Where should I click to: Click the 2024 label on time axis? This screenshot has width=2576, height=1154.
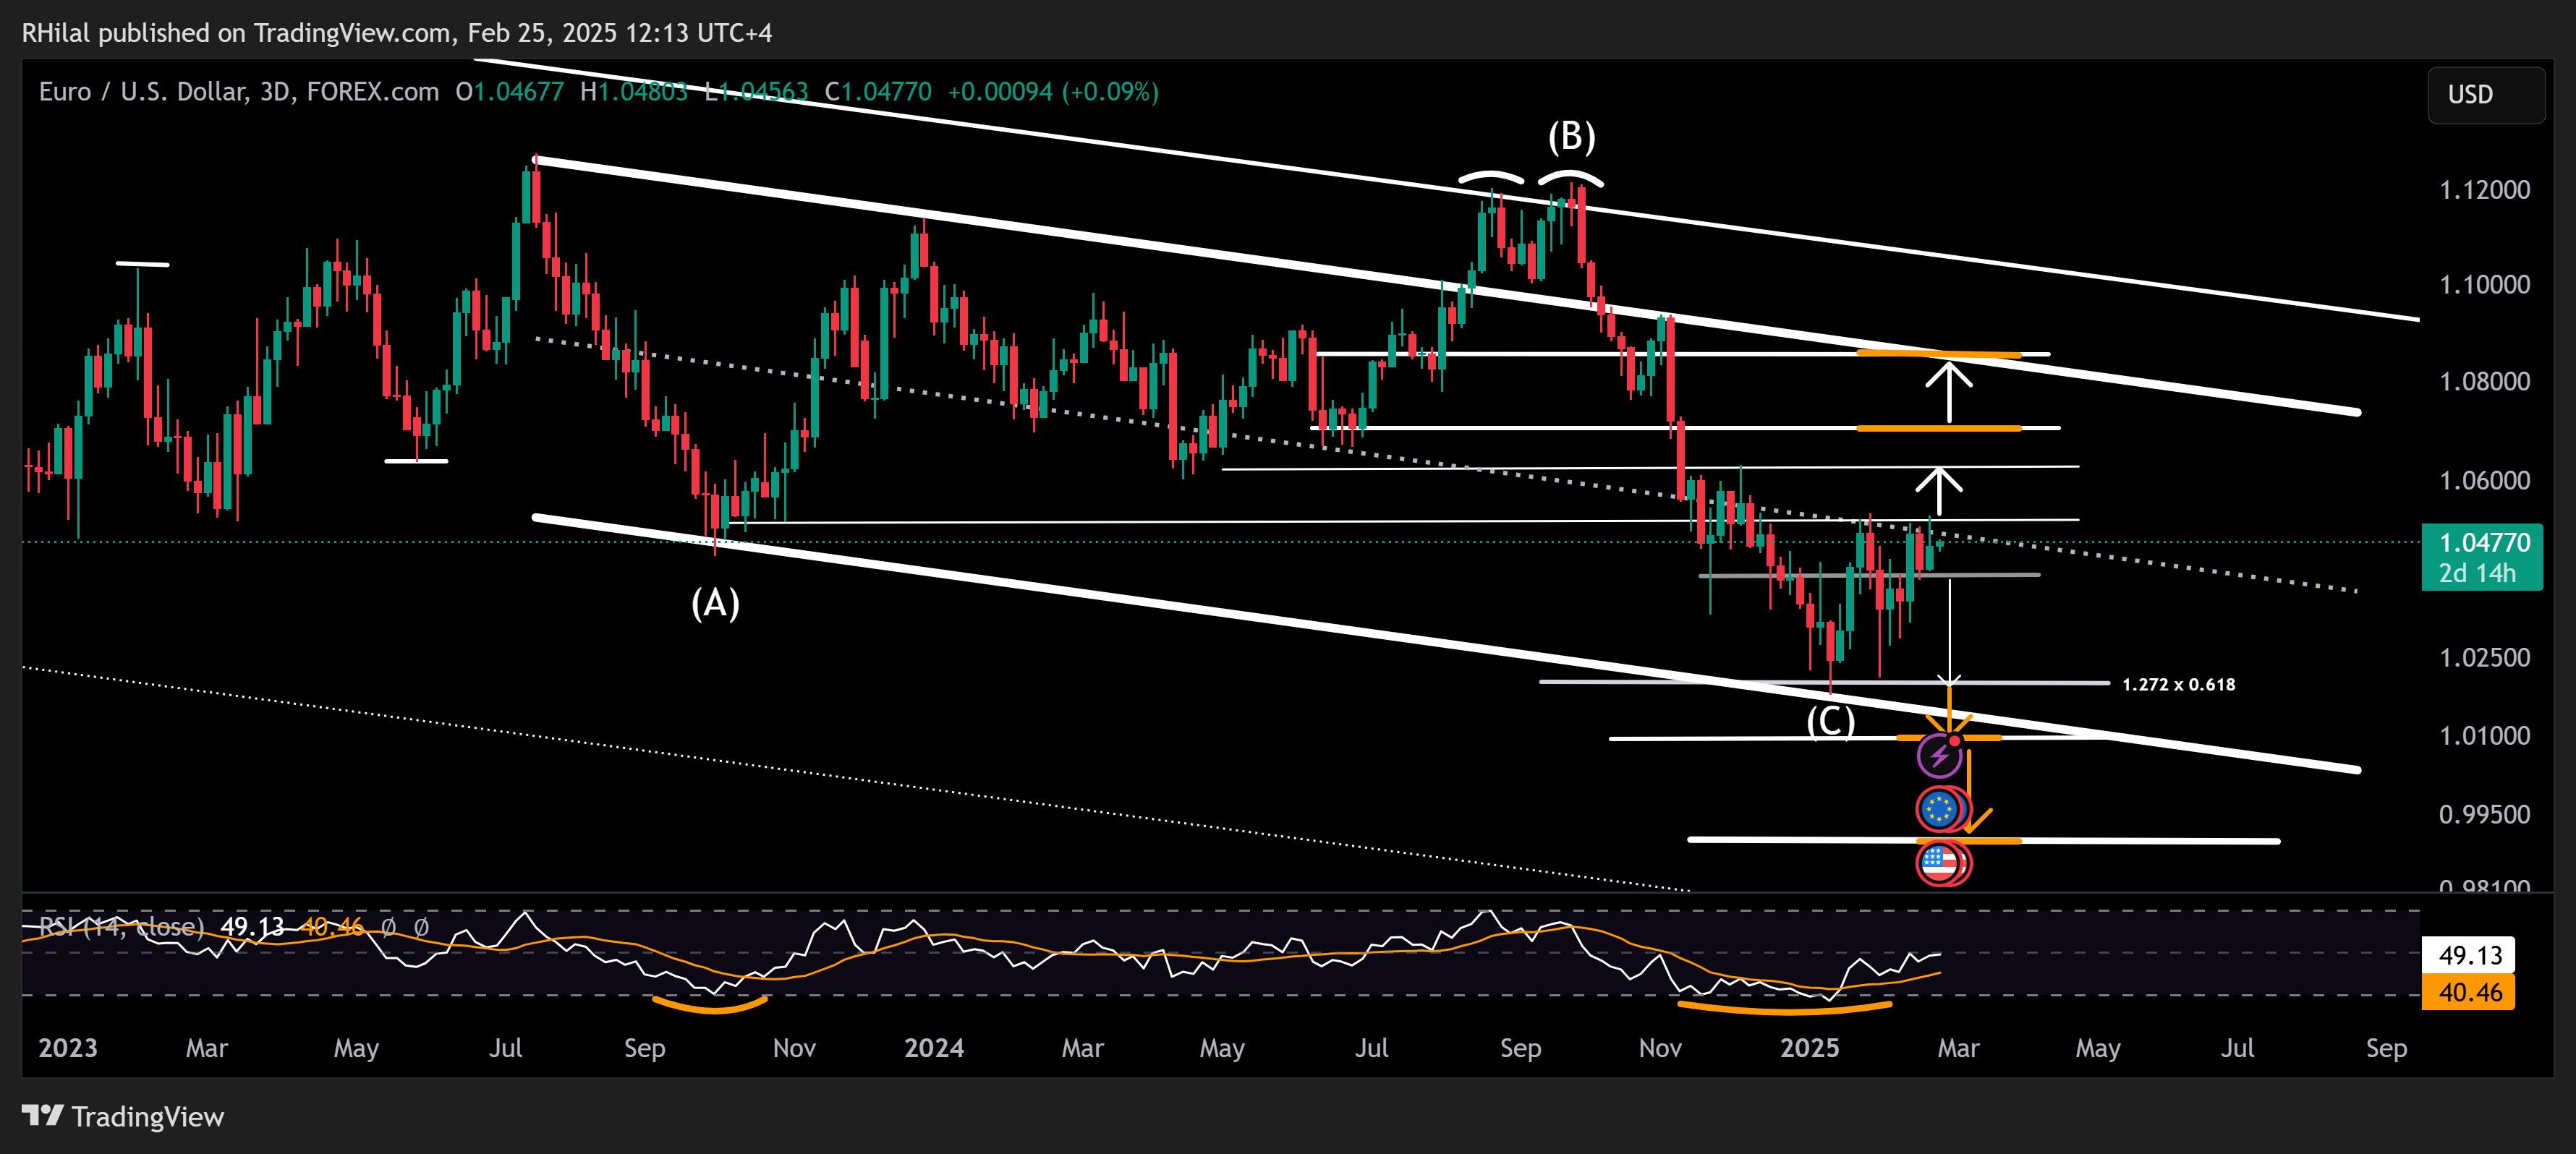934,1048
